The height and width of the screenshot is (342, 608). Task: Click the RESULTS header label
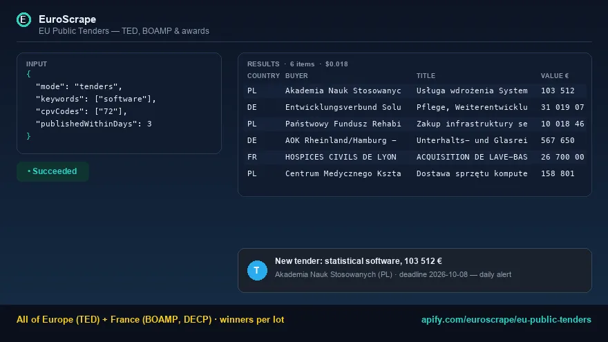pos(263,64)
